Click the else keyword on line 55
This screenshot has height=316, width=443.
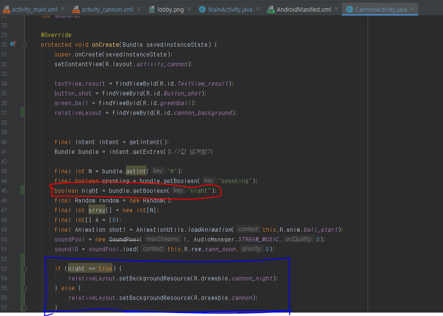point(68,288)
